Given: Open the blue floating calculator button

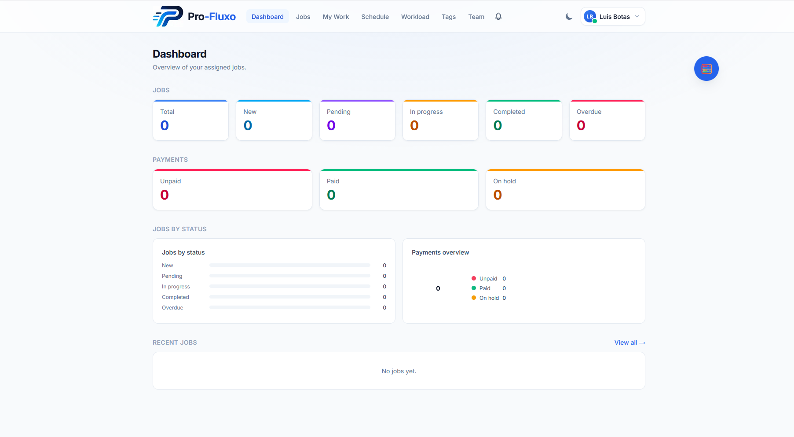Looking at the screenshot, I should pyautogui.click(x=706, y=69).
